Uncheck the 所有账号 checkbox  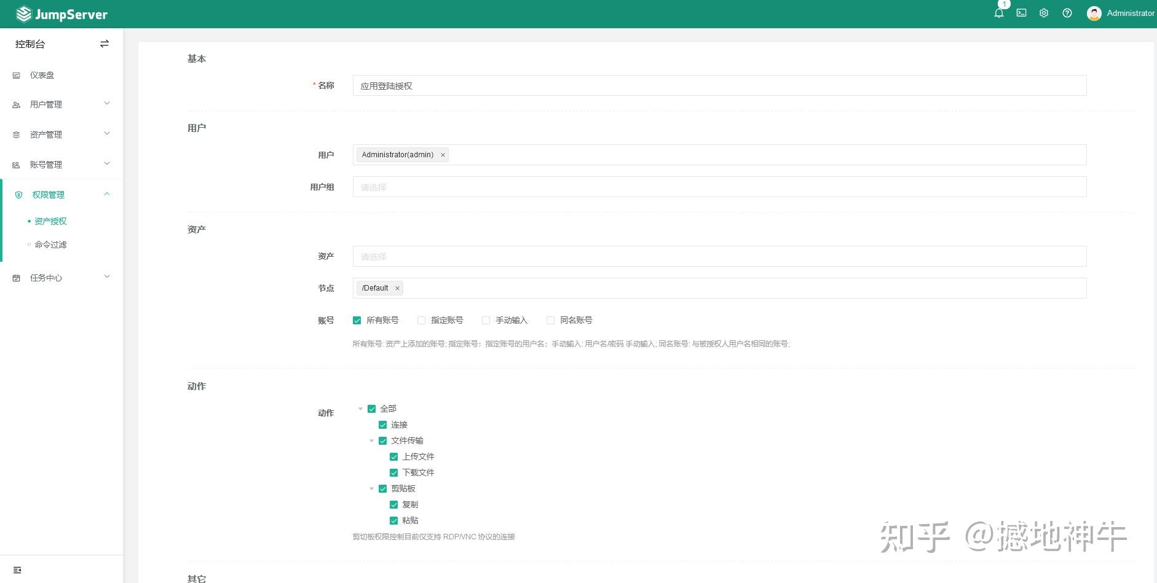coord(357,320)
